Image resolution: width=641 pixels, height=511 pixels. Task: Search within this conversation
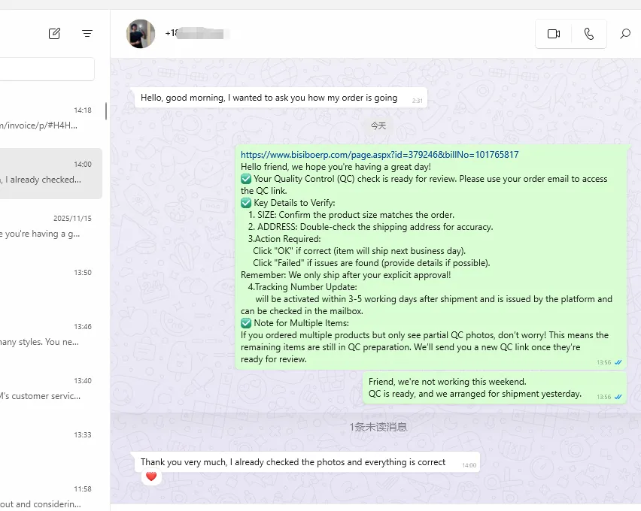[624, 34]
